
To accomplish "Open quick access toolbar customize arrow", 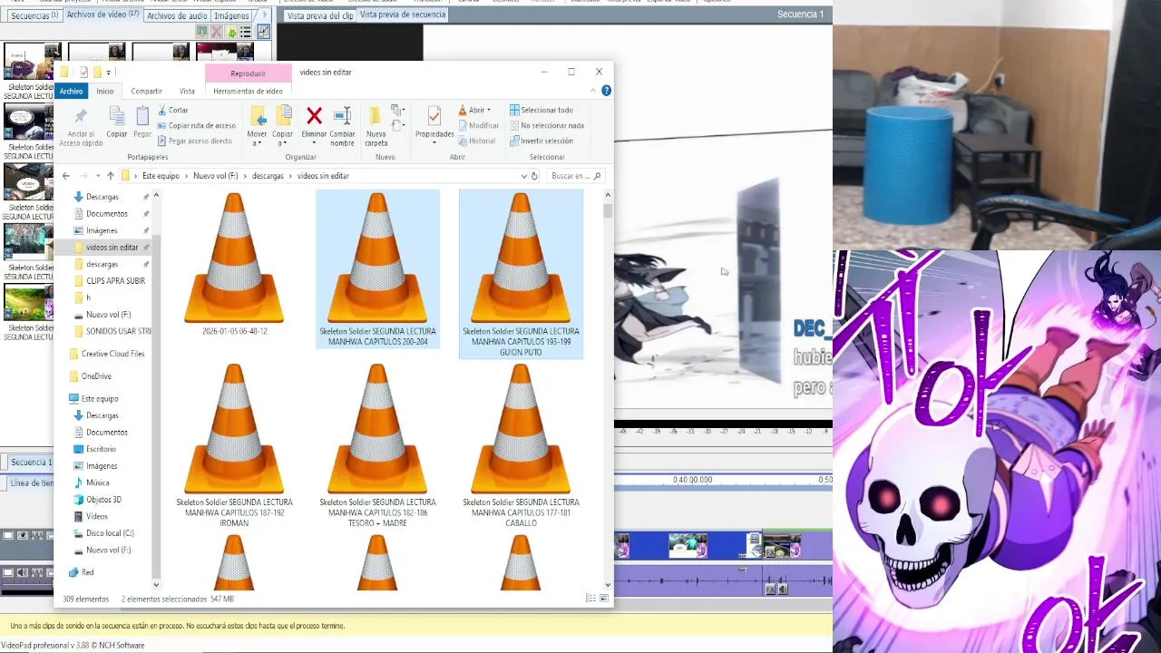I will [109, 73].
